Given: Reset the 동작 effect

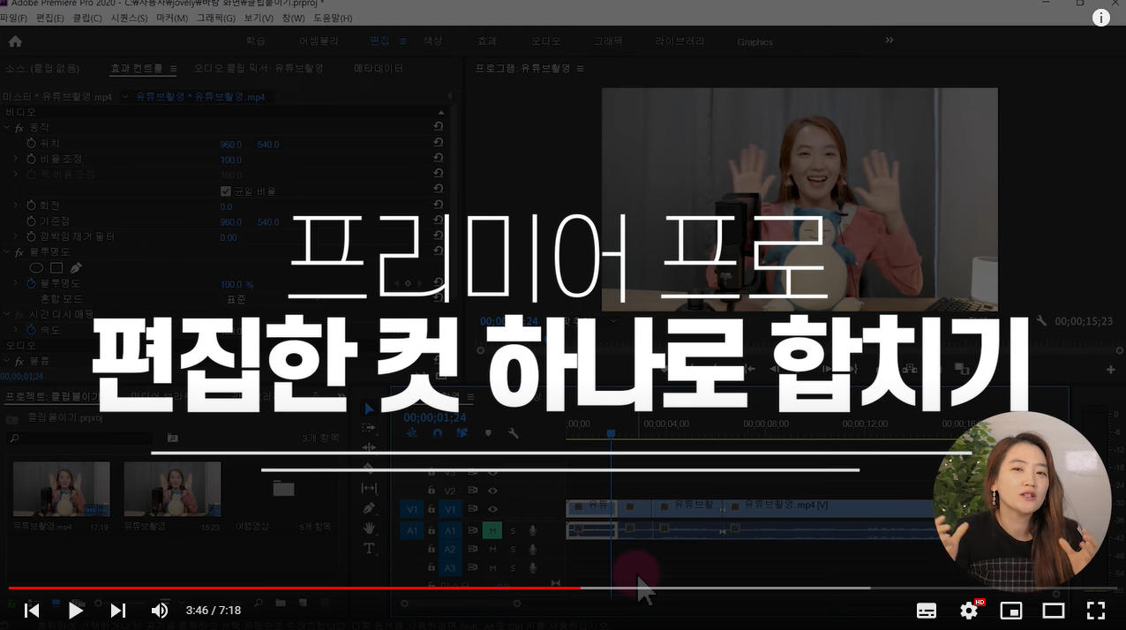Looking at the screenshot, I should tap(439, 127).
